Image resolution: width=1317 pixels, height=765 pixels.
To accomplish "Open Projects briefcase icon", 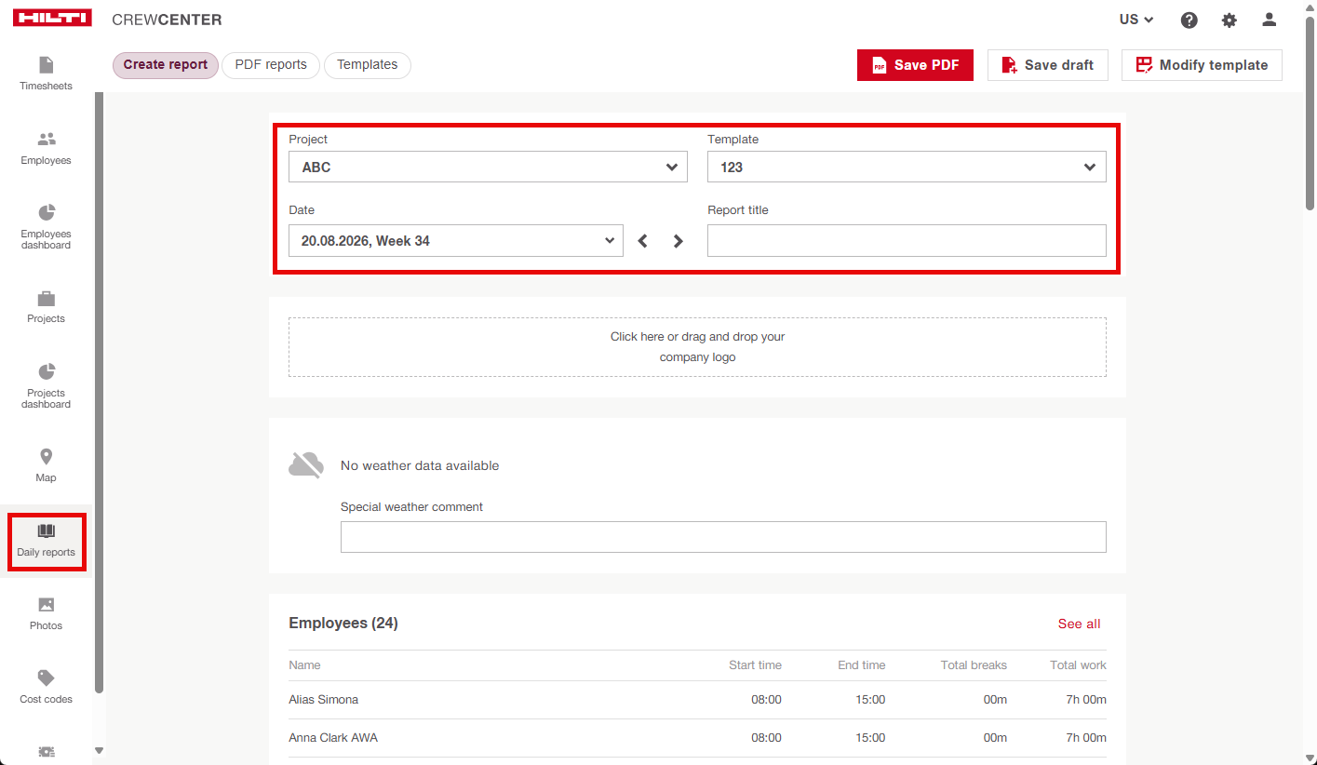I will point(47,298).
